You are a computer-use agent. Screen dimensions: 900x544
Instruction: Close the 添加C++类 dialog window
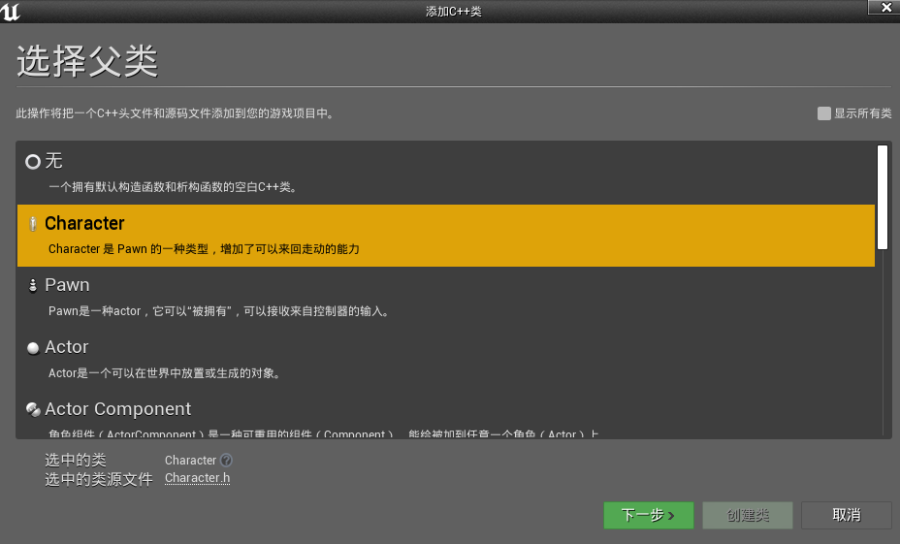[885, 8]
